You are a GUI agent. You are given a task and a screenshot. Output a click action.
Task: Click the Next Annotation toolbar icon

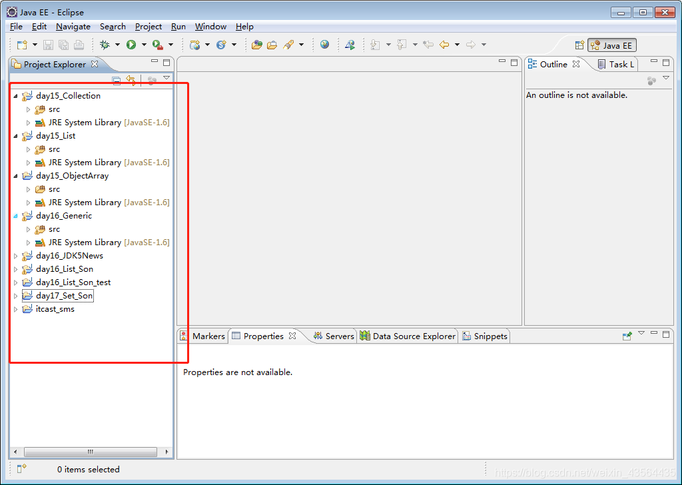(375, 45)
